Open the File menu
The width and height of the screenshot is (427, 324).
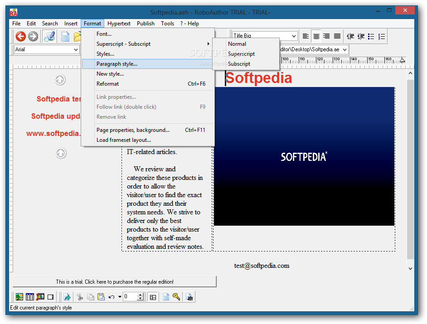(x=16, y=24)
